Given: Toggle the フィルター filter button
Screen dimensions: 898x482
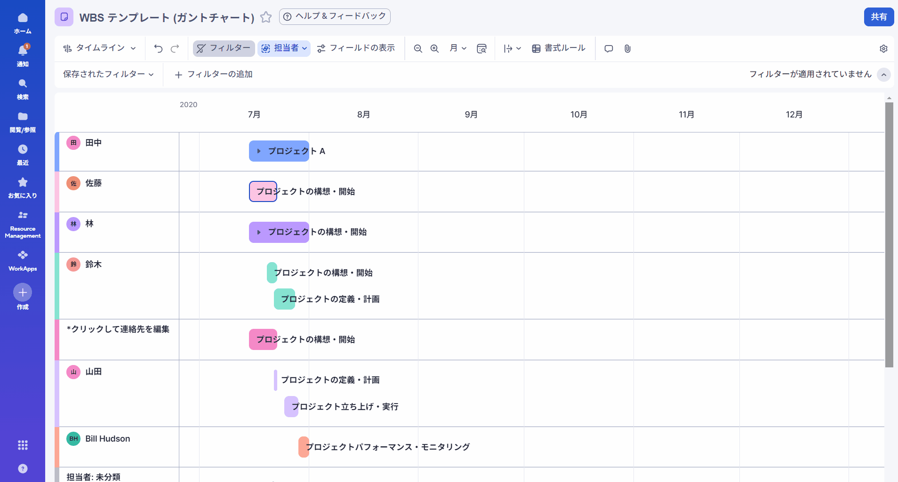Looking at the screenshot, I should point(223,48).
